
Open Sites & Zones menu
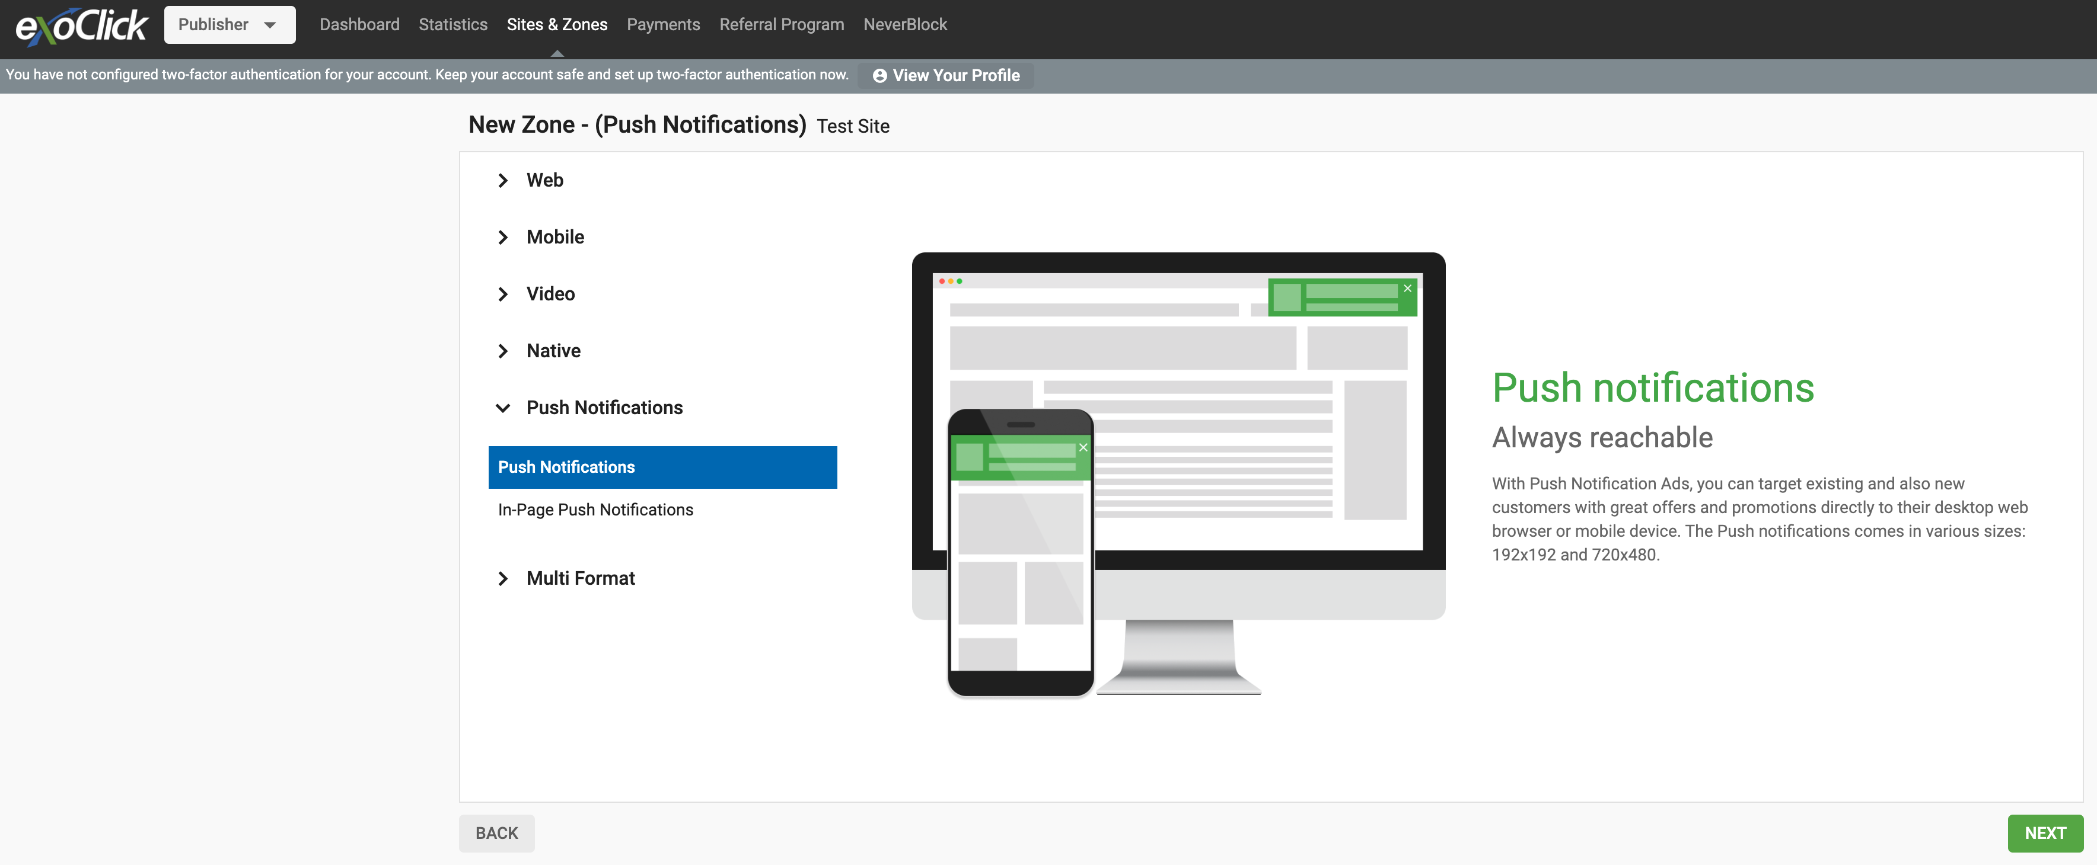point(556,24)
